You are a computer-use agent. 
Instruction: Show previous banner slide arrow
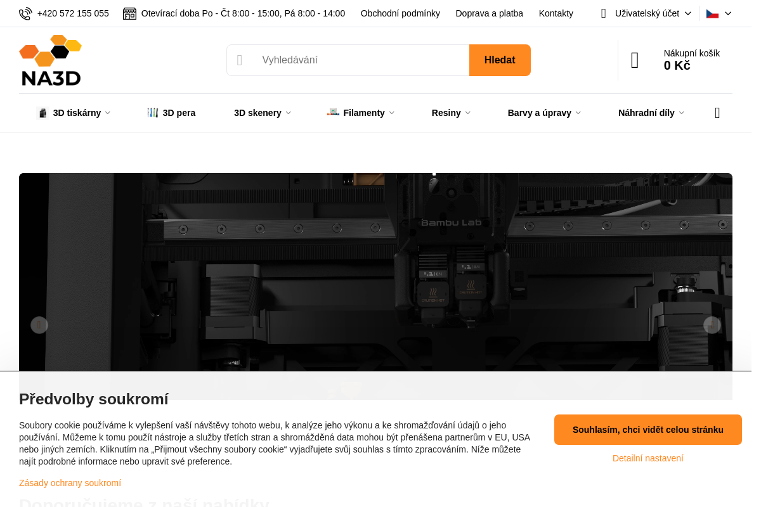pyautogui.click(x=39, y=325)
